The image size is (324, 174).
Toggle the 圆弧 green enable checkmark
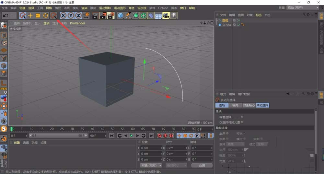pyautogui.click(x=239, y=20)
